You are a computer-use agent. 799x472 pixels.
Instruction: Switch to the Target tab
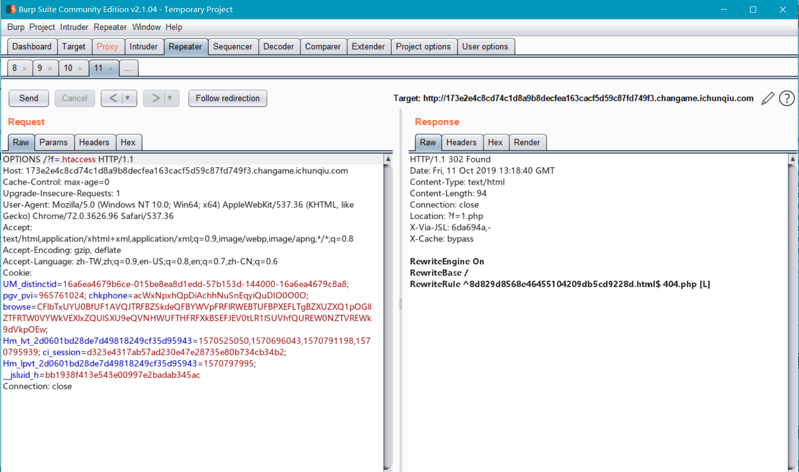[x=74, y=46]
